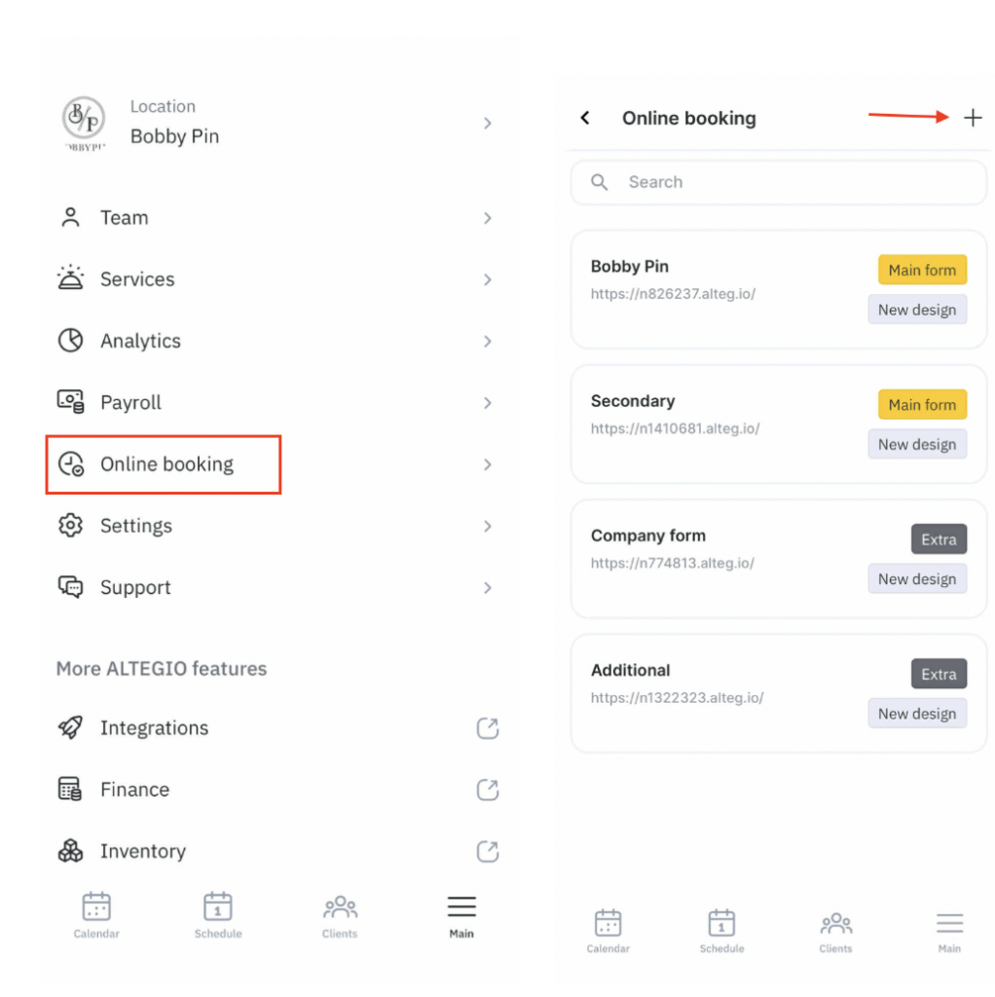
Task: Click the plus icon to add booking form
Action: coord(973,118)
